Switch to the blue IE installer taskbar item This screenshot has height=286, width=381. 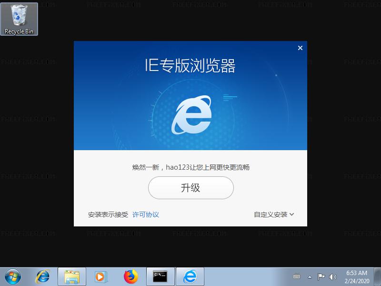point(190,277)
